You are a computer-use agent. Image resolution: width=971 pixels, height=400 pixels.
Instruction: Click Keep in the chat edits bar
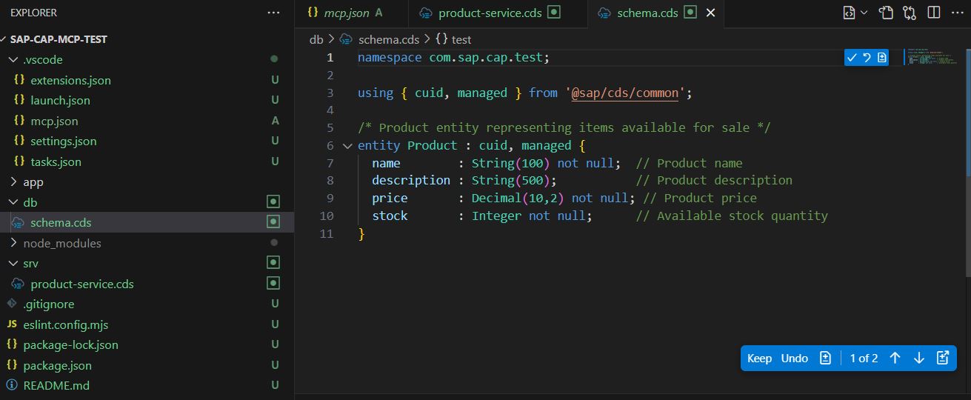759,359
